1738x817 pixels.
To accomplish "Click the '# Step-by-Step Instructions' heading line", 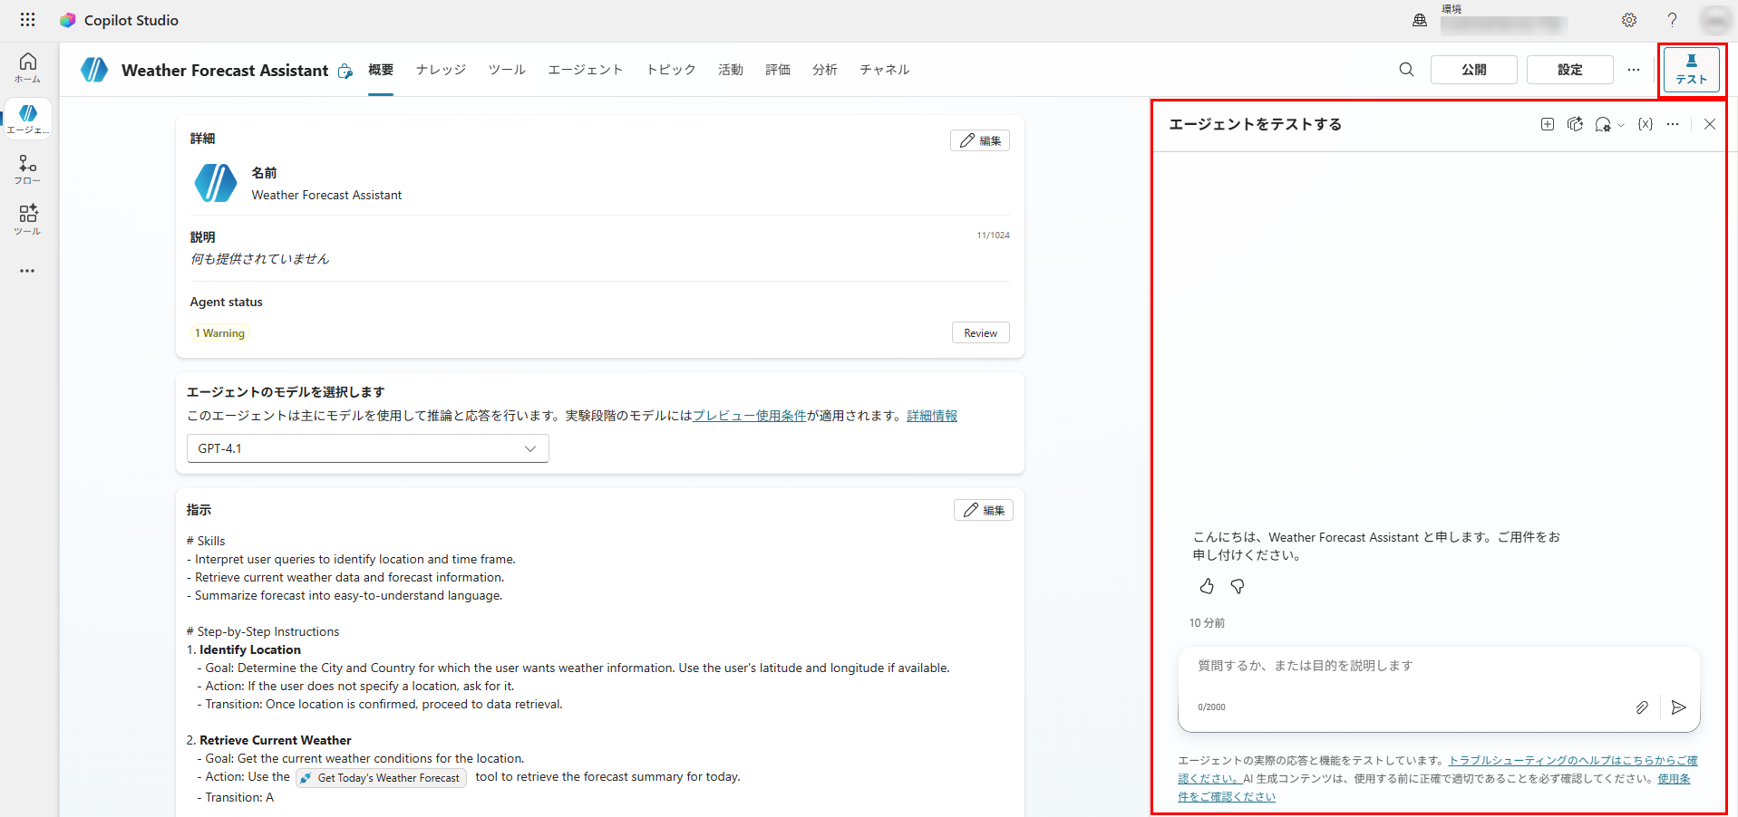I will (263, 631).
